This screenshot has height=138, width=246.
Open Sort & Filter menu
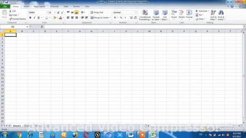[213, 15]
